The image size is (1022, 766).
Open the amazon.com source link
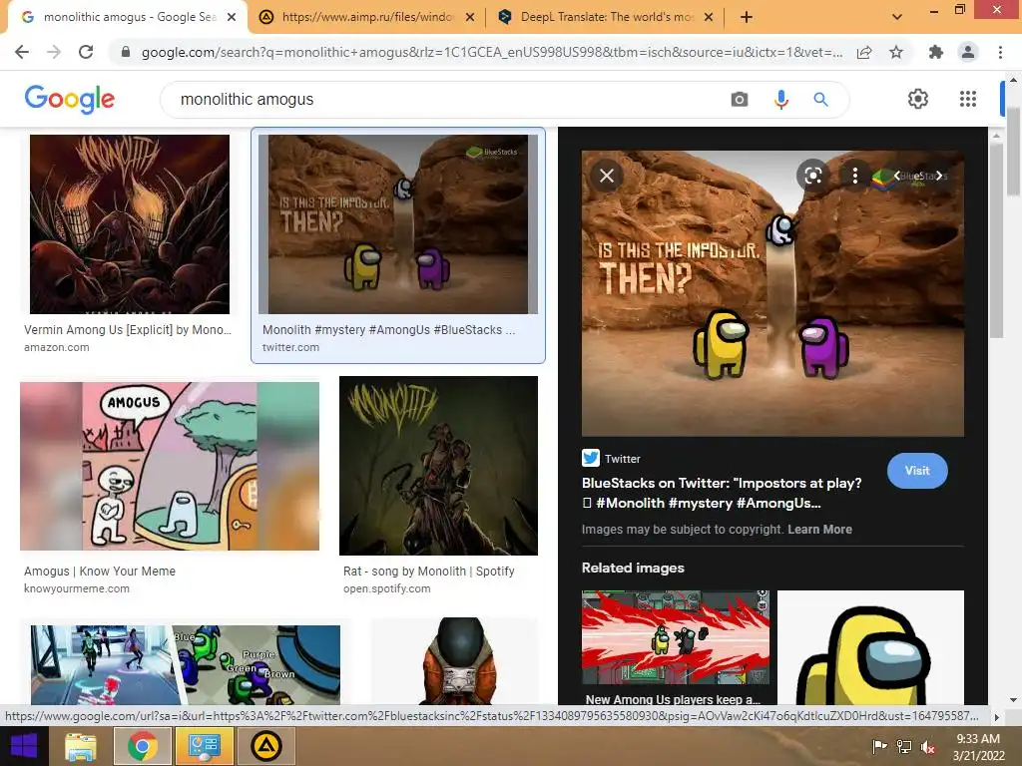pos(57,348)
